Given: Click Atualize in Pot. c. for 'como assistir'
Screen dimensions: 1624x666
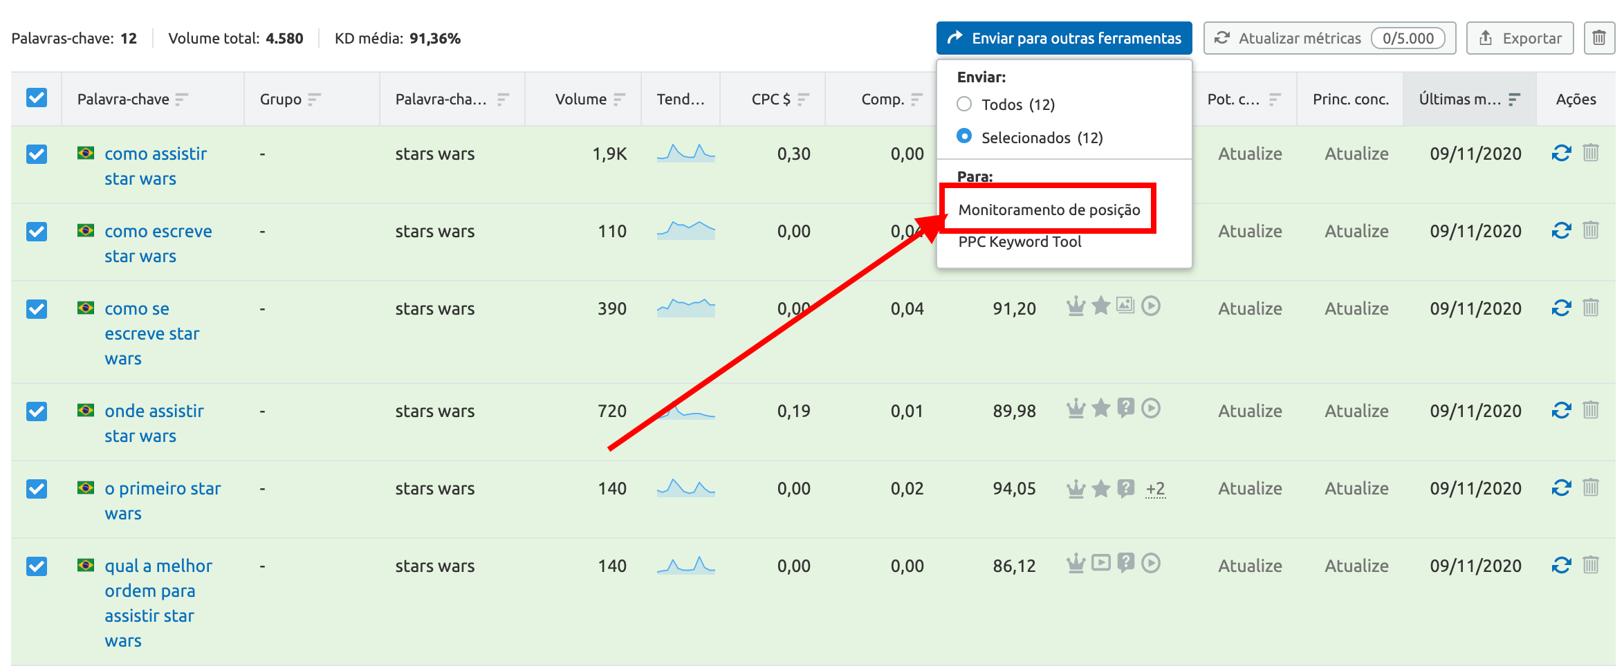Looking at the screenshot, I should (x=1250, y=154).
